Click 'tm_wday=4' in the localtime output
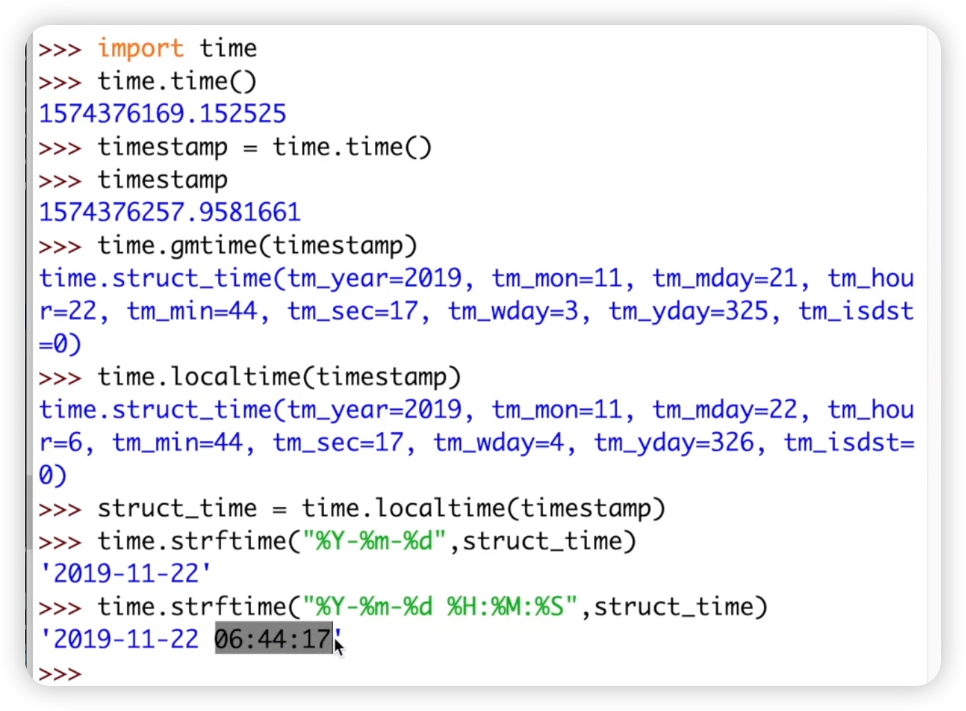This screenshot has height=711, width=966. tap(498, 443)
